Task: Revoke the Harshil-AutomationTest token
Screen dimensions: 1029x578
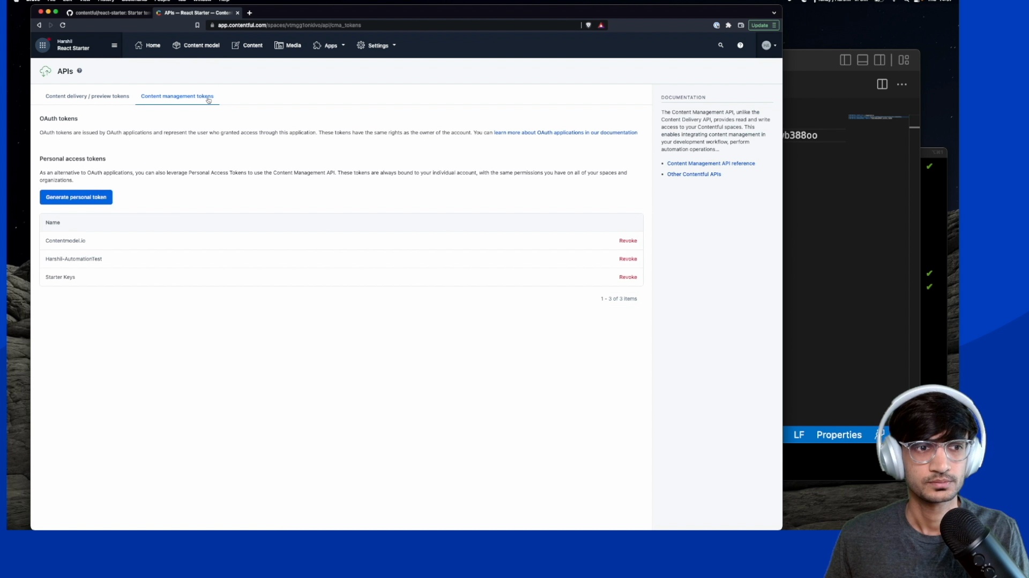Action: [x=628, y=259]
